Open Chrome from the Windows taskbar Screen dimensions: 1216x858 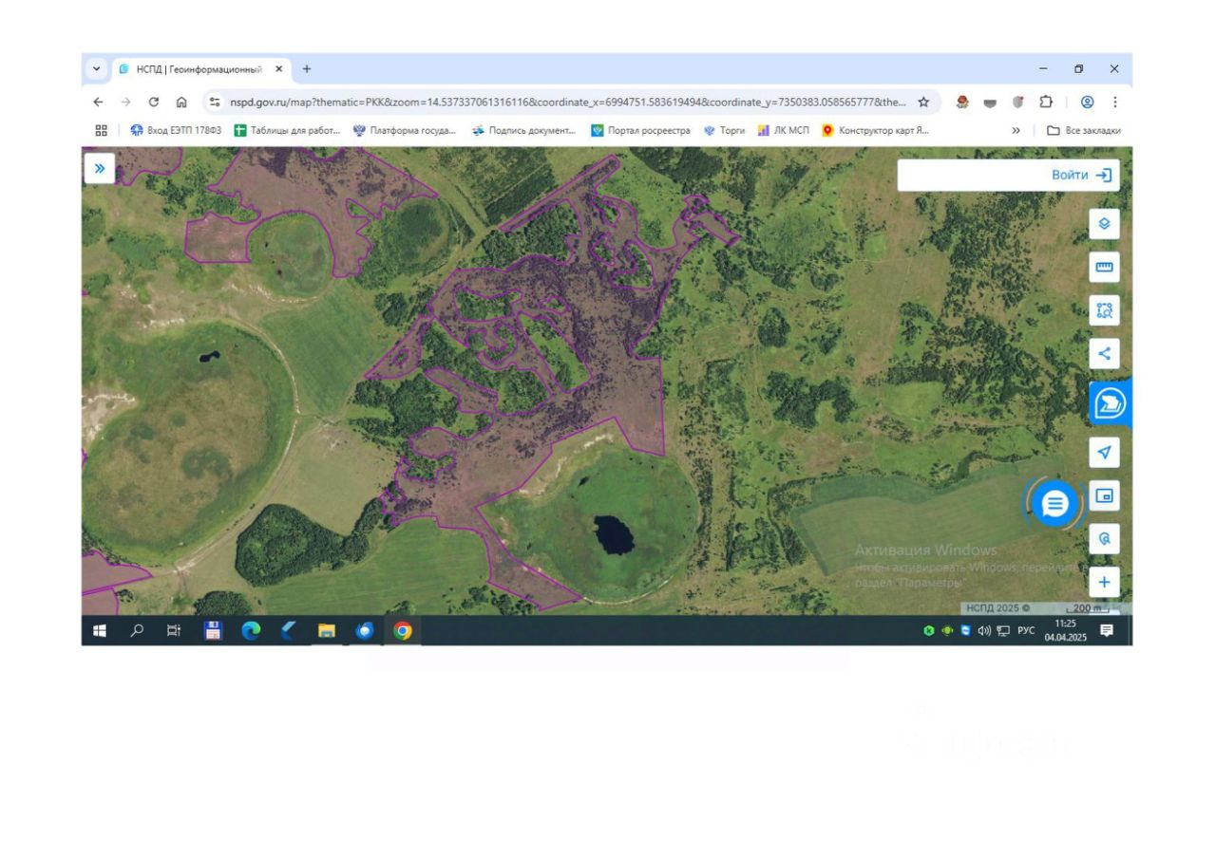click(403, 630)
